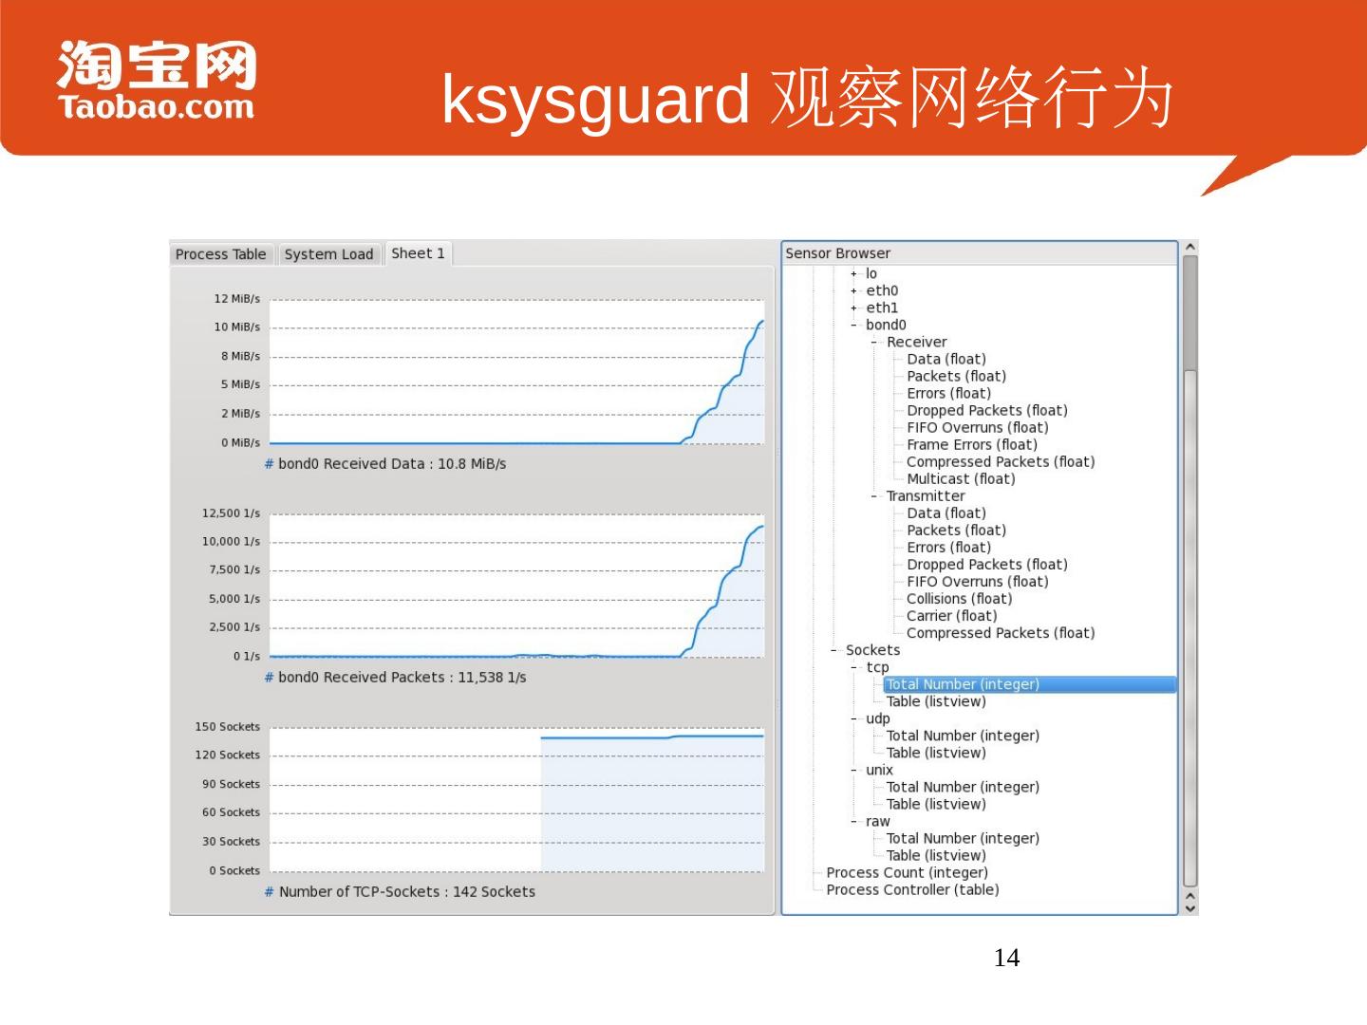Viewport: 1367px width, 1025px height.
Task: Click the Receiver tree item label
Action: tap(916, 343)
